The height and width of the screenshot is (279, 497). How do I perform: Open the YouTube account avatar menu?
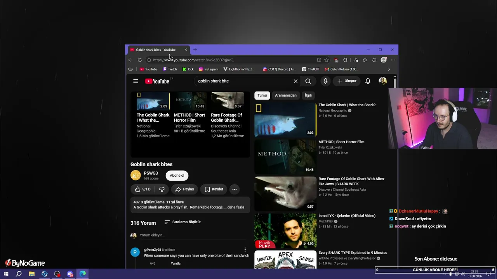(382, 81)
